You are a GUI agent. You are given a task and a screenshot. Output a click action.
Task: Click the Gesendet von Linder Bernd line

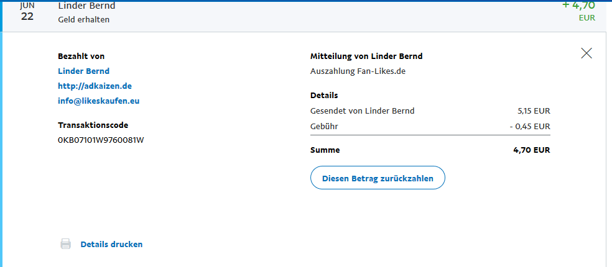point(362,111)
